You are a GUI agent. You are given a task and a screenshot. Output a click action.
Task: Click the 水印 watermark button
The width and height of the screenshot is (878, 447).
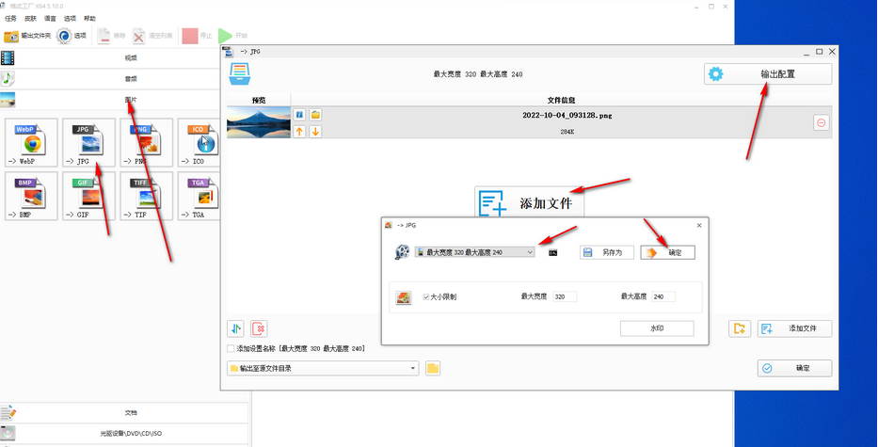[x=658, y=328]
